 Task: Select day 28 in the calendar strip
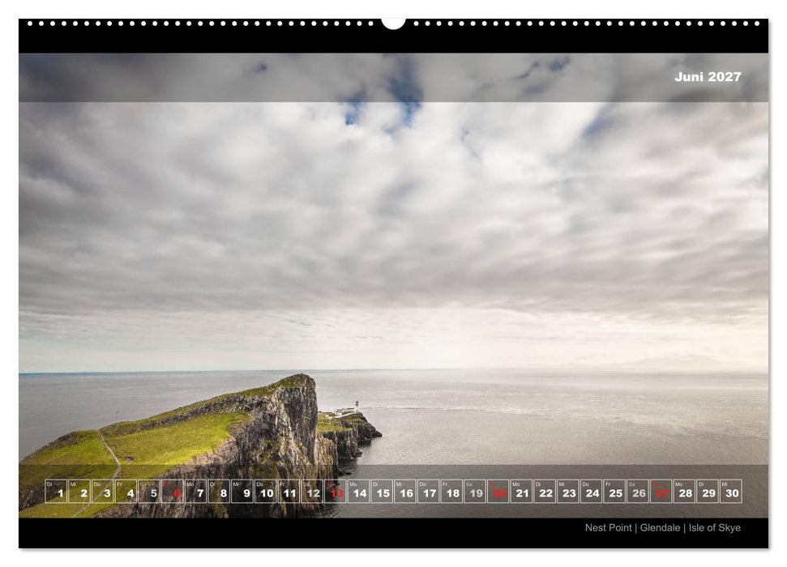click(685, 491)
